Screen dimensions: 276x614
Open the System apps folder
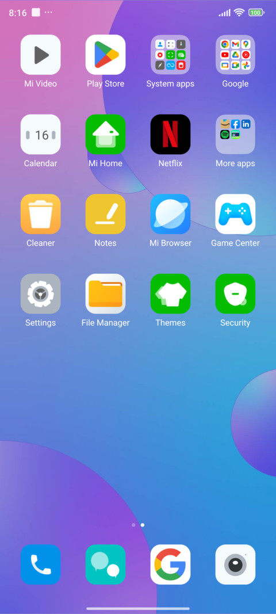(170, 55)
